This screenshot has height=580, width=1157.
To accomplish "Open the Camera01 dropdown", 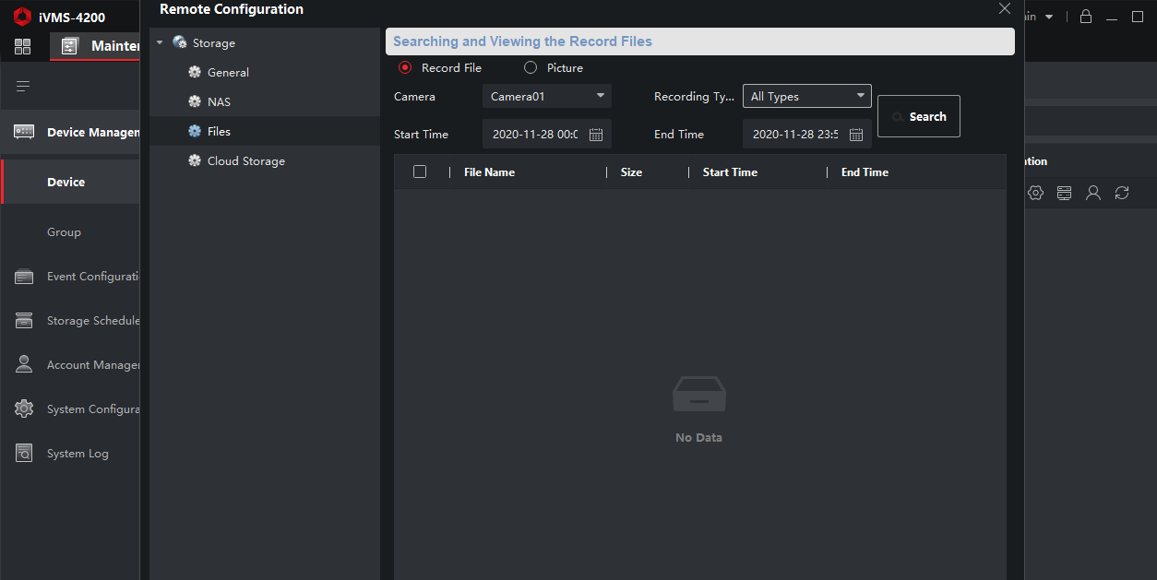I will click(546, 96).
